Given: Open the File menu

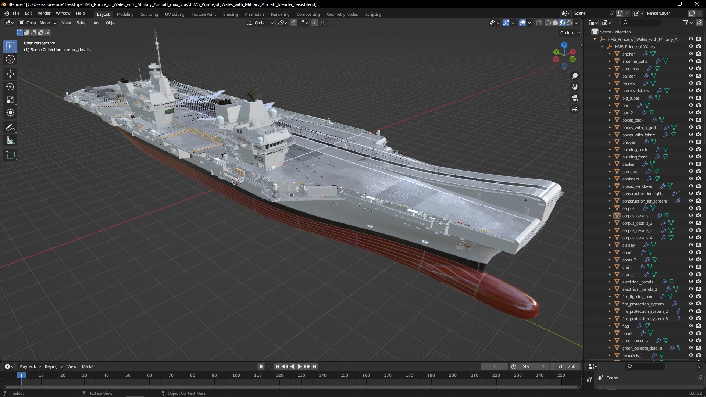Looking at the screenshot, I should (16, 13).
